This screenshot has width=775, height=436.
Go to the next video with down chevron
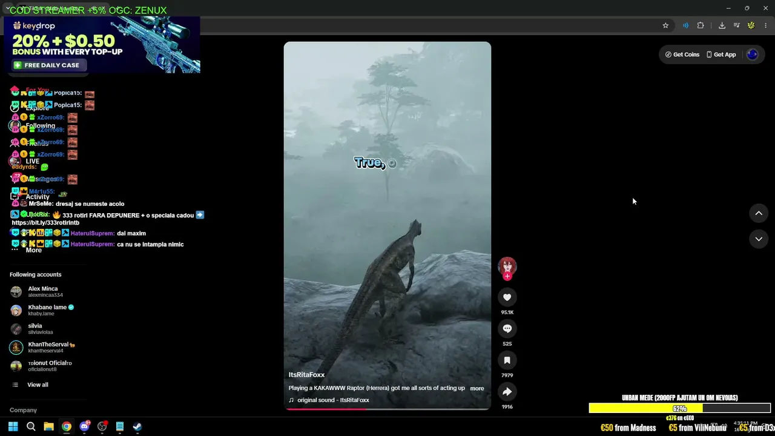[x=759, y=239]
